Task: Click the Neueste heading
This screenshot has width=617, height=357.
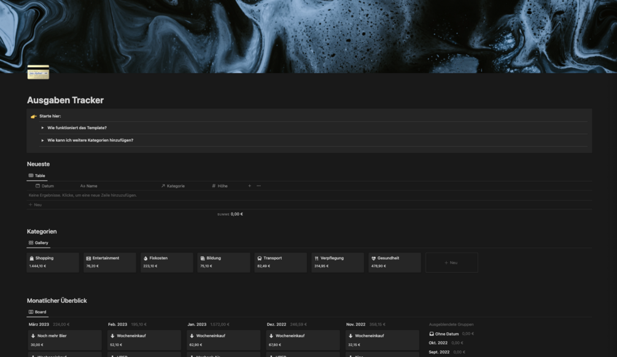Action: 38,164
